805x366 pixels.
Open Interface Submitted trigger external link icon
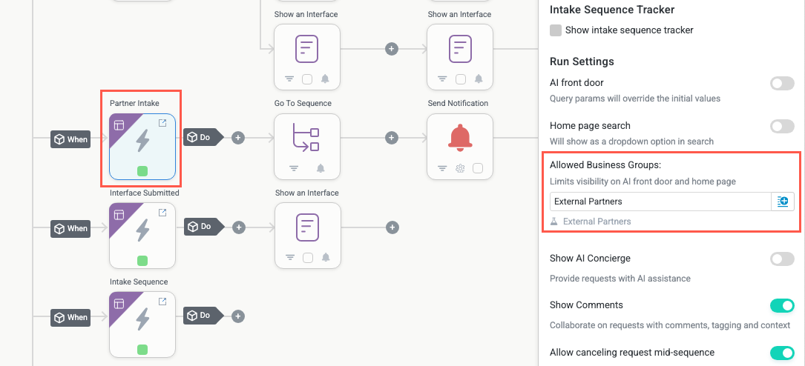(162, 213)
